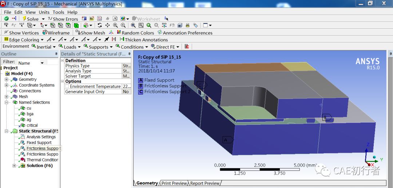Open the Supports dropdown menu
The height and width of the screenshot is (188, 393).
click(x=98, y=47)
